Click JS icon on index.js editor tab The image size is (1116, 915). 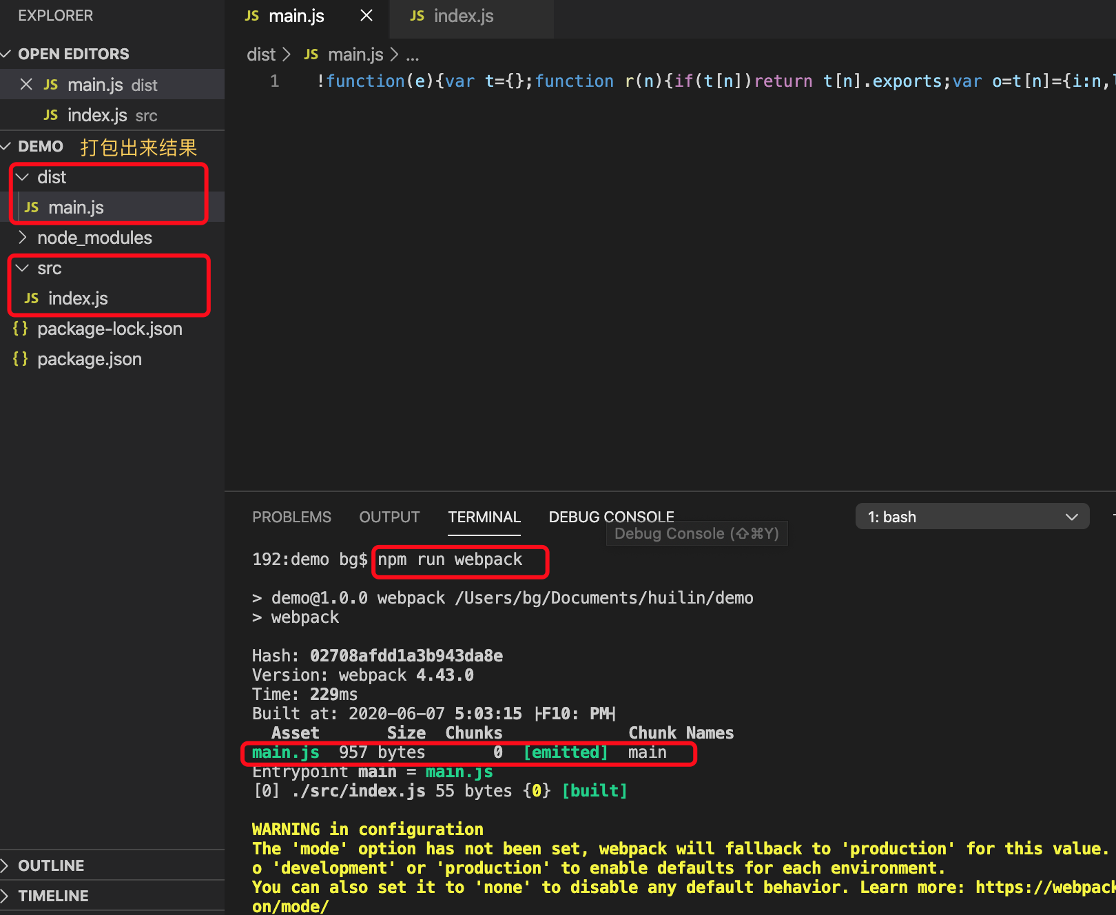417,16
